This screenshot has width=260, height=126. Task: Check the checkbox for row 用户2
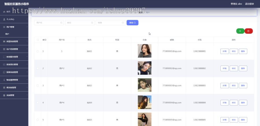click(38, 68)
